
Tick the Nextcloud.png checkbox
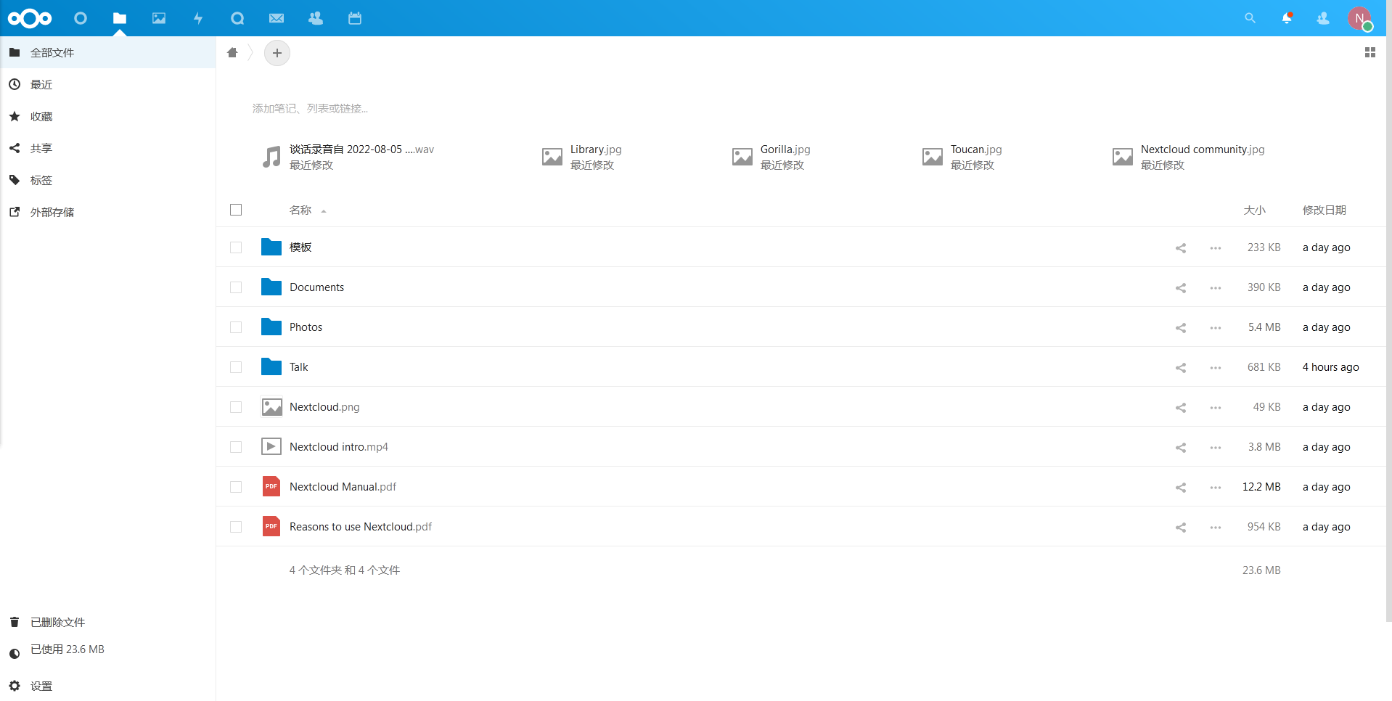(x=236, y=407)
